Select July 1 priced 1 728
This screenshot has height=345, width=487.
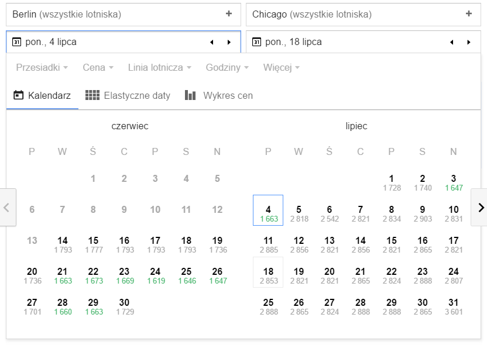(x=392, y=182)
